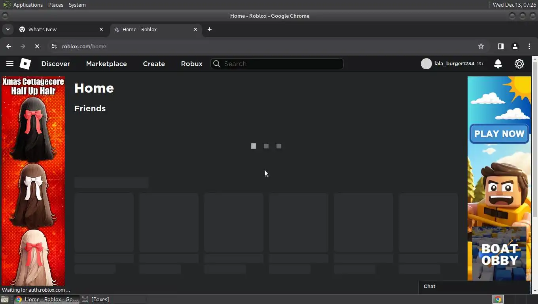Viewport: 538px width, 304px height.
Task: Open the Chrome profile icon
Action: [x=515, y=46]
